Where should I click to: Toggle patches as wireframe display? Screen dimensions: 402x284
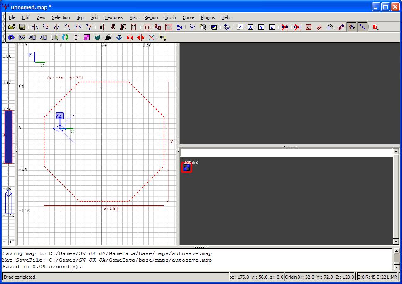[x=319, y=27]
